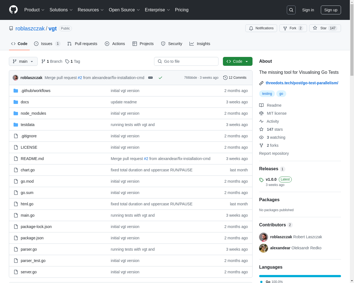Viewport: 354px width, 283px height.
Task: Switch to the Issues tab
Action: point(47,44)
